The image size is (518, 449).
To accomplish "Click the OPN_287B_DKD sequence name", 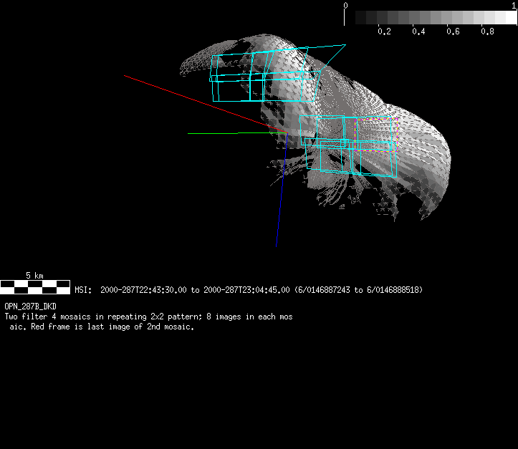I will pyautogui.click(x=30, y=306).
